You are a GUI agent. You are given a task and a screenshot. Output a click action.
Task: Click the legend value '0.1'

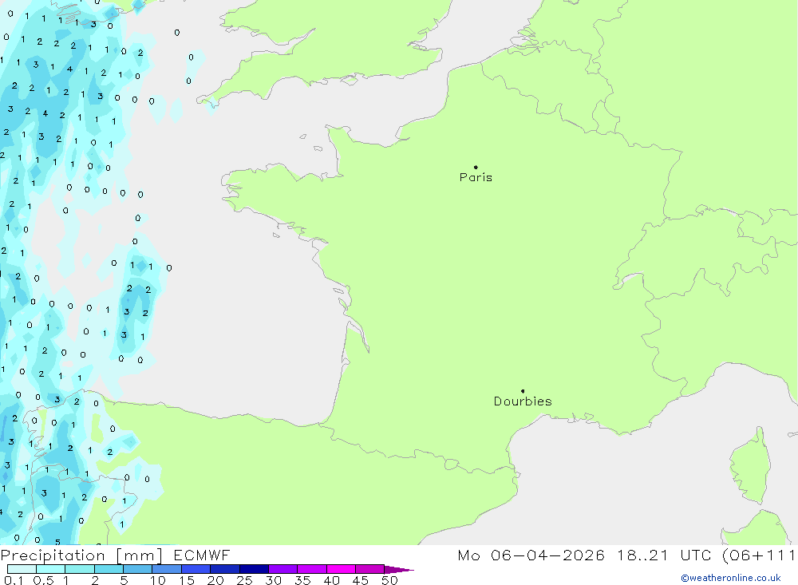(x=14, y=580)
